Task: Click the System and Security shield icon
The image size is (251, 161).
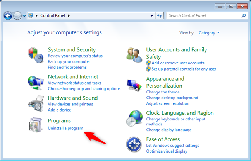Action: tap(36, 55)
